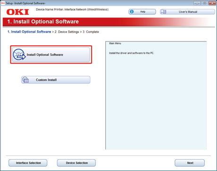Screen dimensions: 217x171
Task: Go back to Interface Selection
Action: click(x=28, y=163)
